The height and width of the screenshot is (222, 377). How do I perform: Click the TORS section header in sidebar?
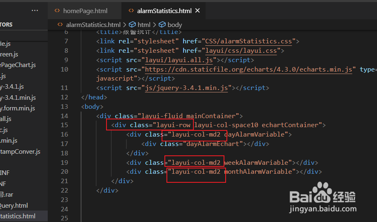[6, 25]
